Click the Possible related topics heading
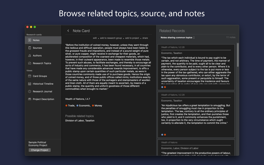The width and height of the screenshot is (264, 165). pos(80,116)
